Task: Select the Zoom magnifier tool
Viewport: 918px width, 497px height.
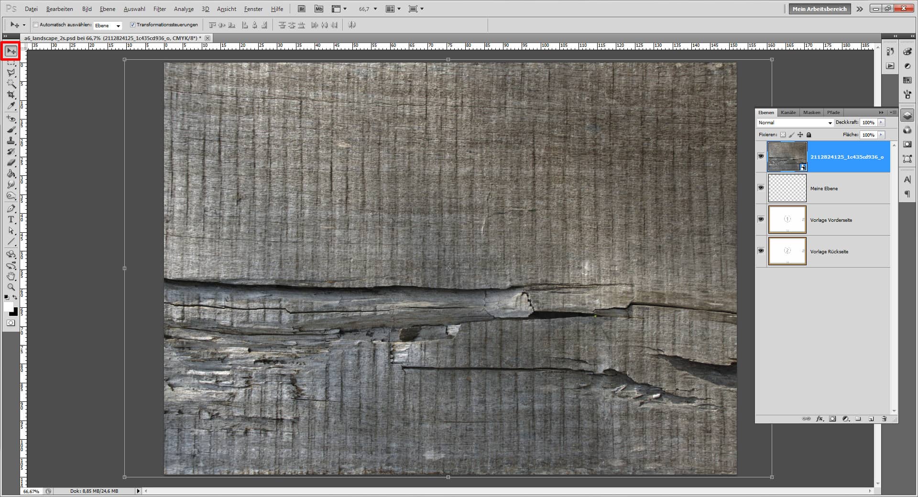Action: coord(11,287)
